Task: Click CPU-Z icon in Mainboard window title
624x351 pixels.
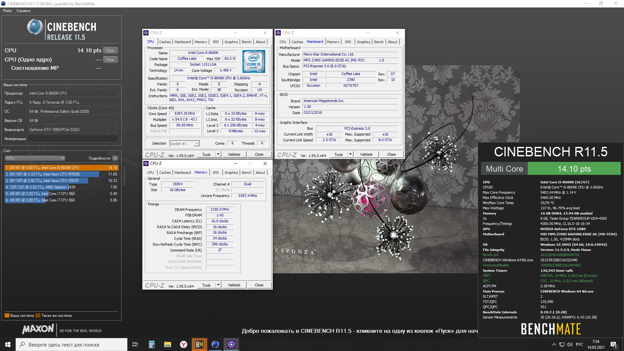Action: 278,33
